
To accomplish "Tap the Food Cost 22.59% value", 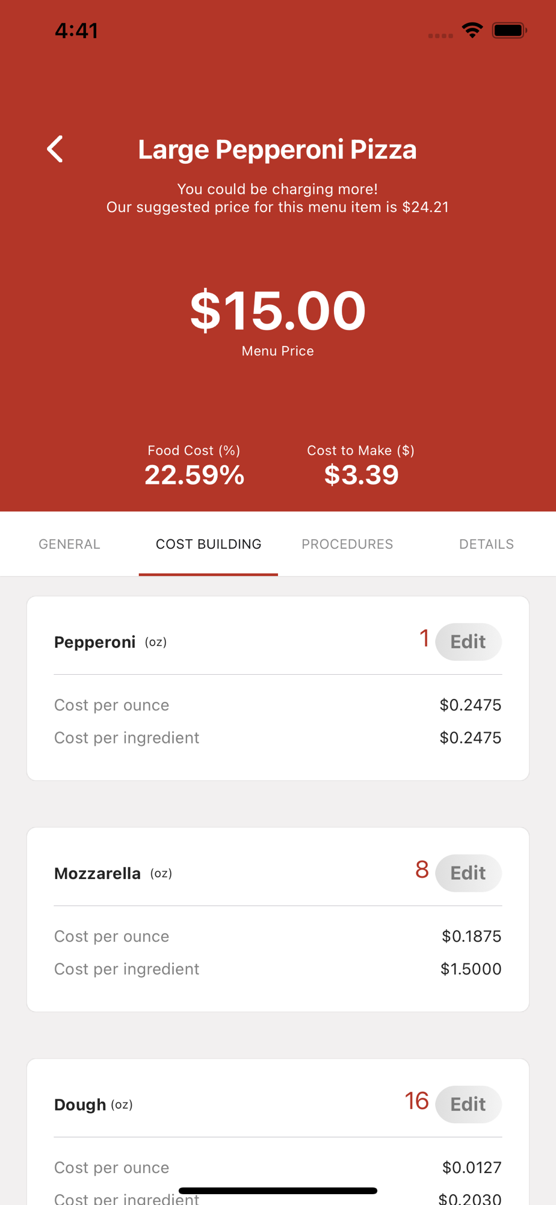I will point(194,475).
